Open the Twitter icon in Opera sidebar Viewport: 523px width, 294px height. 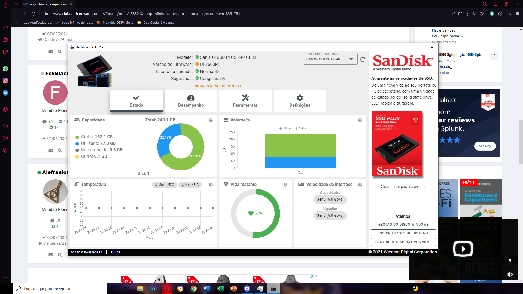[x=5, y=93]
